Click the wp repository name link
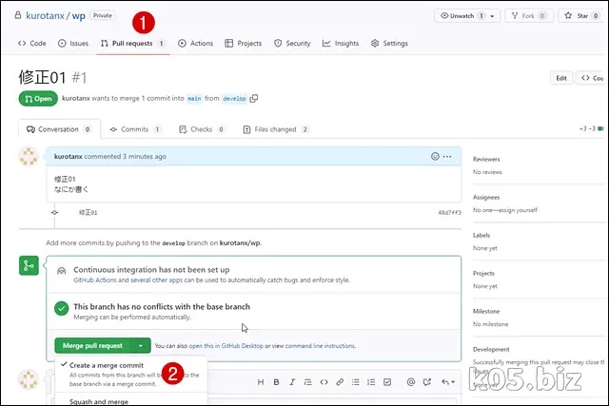 (x=78, y=16)
